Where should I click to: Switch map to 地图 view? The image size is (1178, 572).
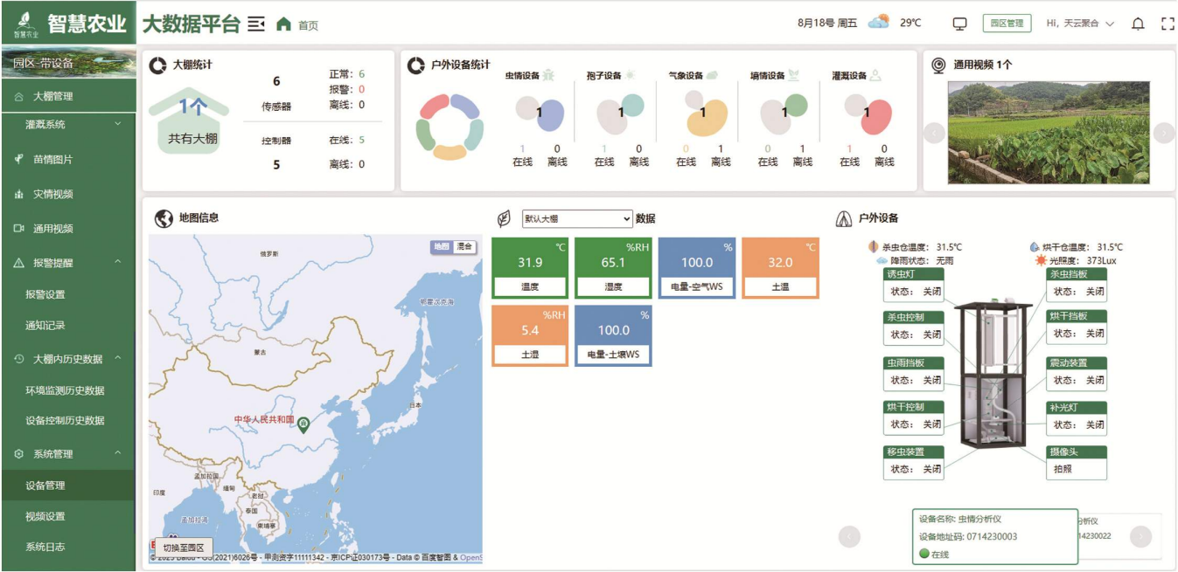coord(443,246)
